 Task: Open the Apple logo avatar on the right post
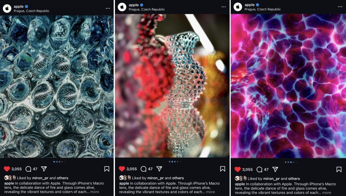tap(238, 7)
